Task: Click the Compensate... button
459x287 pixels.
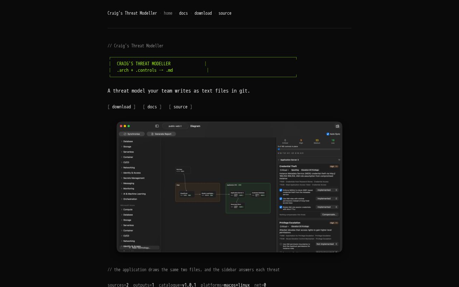Action: (329, 215)
